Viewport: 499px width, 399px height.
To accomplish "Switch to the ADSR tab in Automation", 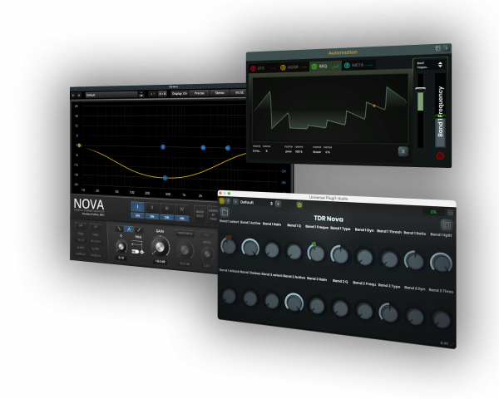I will tap(293, 67).
